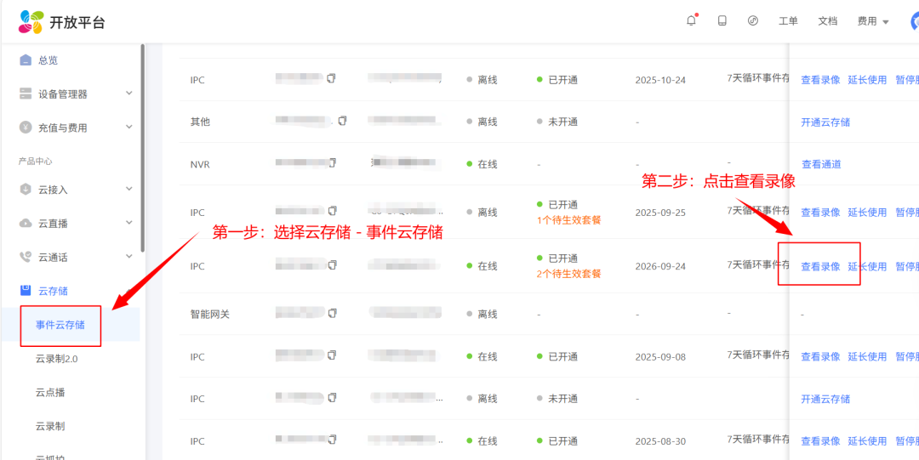Screen dimensions: 919x460
Task: Click the 云存储 disk icon
Action: pos(26,290)
